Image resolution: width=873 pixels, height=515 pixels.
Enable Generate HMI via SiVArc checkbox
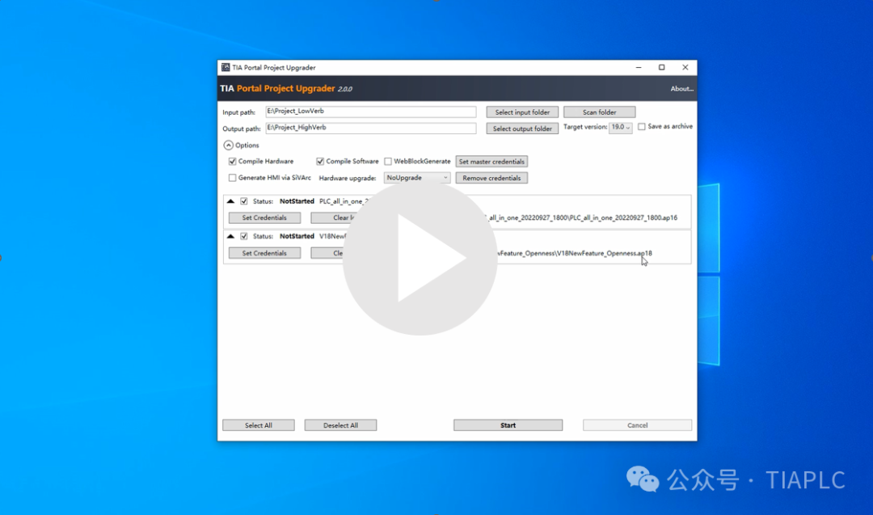(x=232, y=178)
